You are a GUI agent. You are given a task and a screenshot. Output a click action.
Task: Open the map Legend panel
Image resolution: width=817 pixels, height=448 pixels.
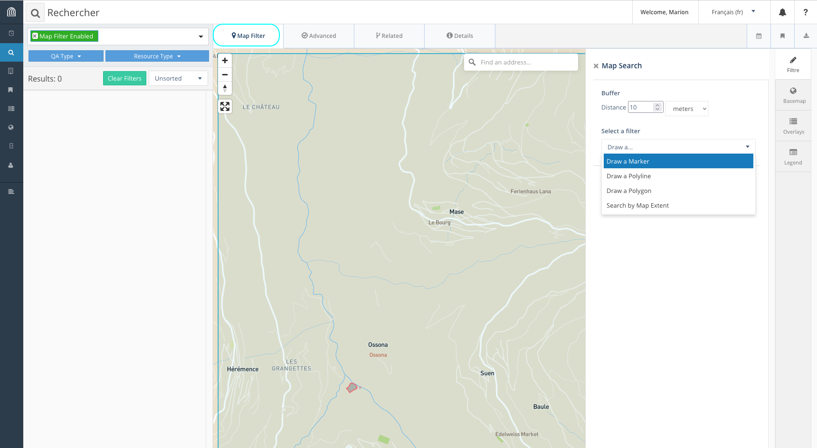pos(793,157)
